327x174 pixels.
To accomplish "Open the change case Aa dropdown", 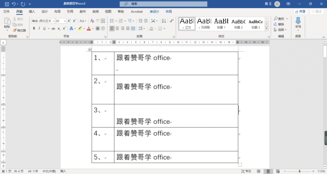I will pos(83,21).
